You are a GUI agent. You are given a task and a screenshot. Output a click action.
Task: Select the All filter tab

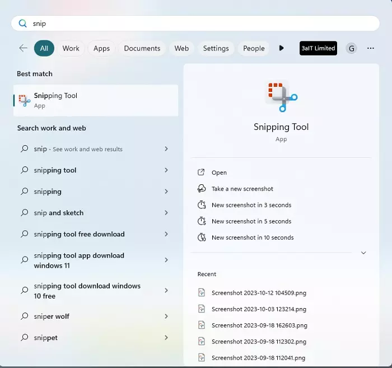44,48
